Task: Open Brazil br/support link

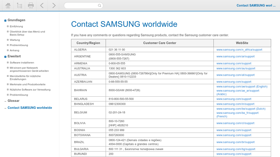Action: 235,142
